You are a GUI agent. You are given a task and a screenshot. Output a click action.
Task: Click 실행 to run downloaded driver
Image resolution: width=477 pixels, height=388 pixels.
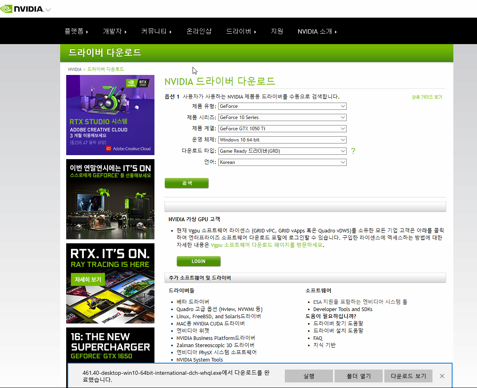(x=309, y=376)
